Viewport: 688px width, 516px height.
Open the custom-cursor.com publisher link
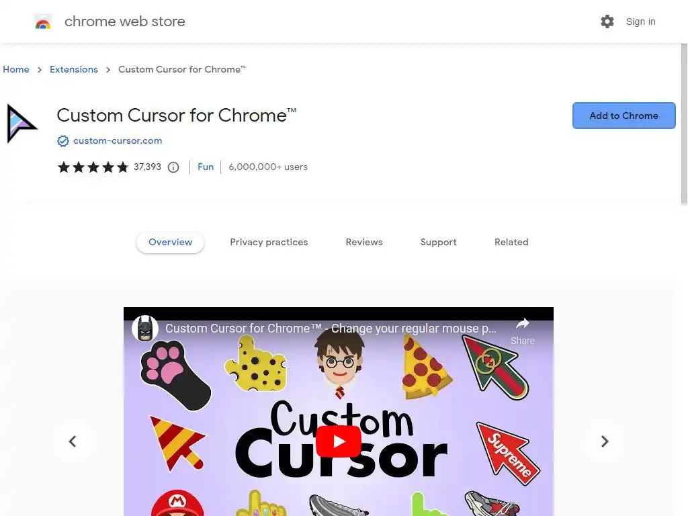118,141
